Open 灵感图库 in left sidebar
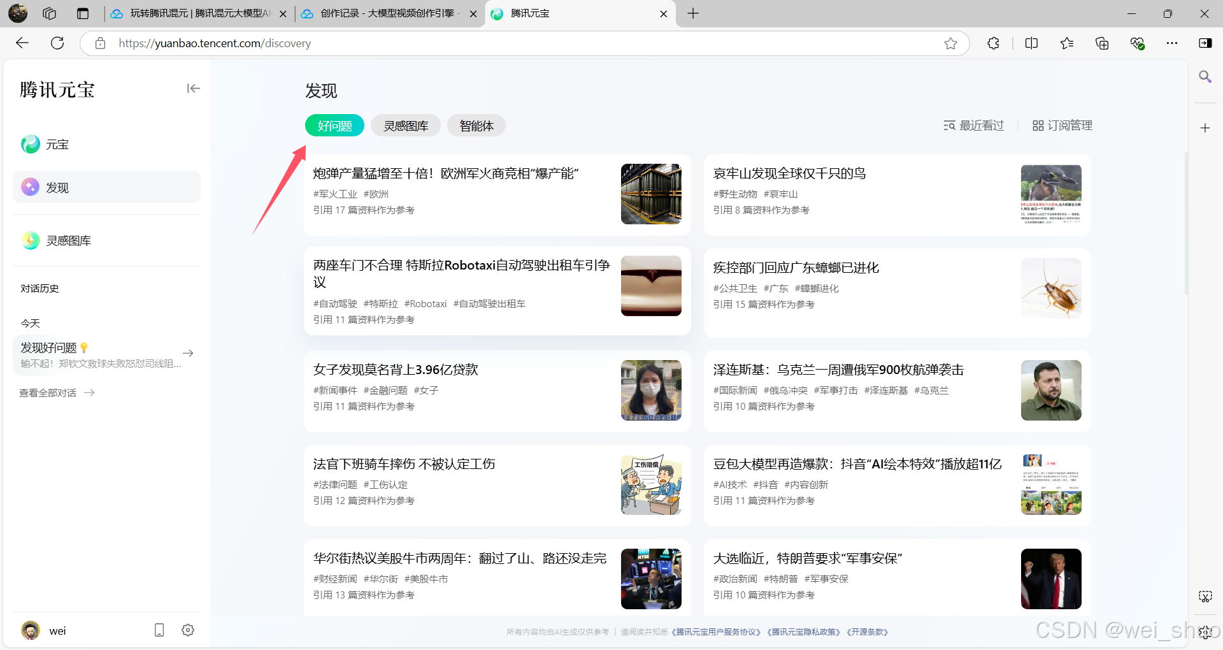The image size is (1223, 650). [68, 241]
